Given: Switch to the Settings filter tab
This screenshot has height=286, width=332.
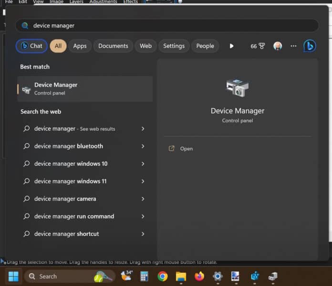Looking at the screenshot, I should pos(174,46).
